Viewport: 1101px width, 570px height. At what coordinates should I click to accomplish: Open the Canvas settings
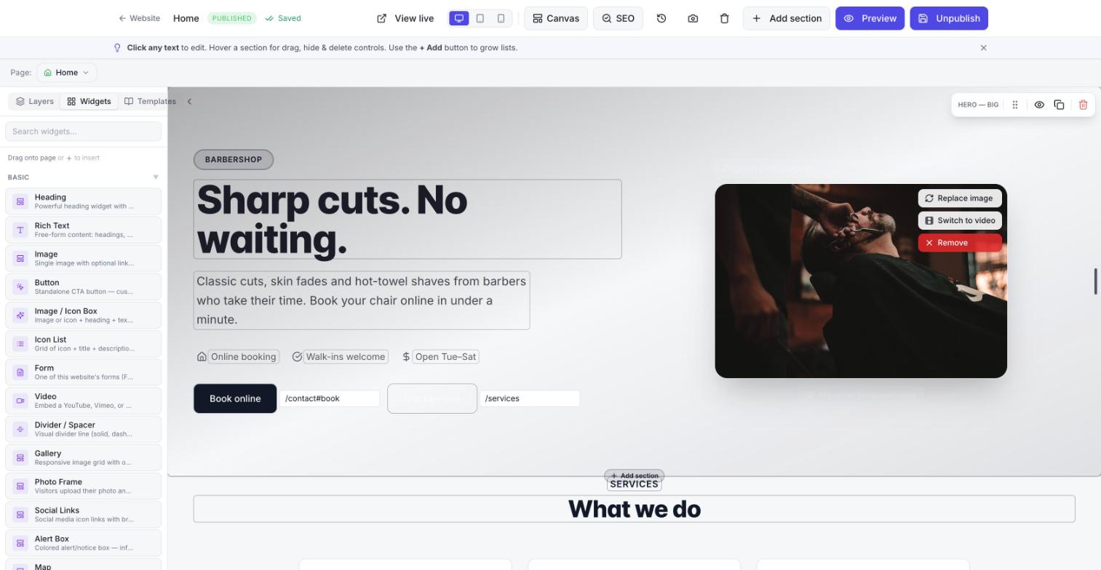point(556,18)
